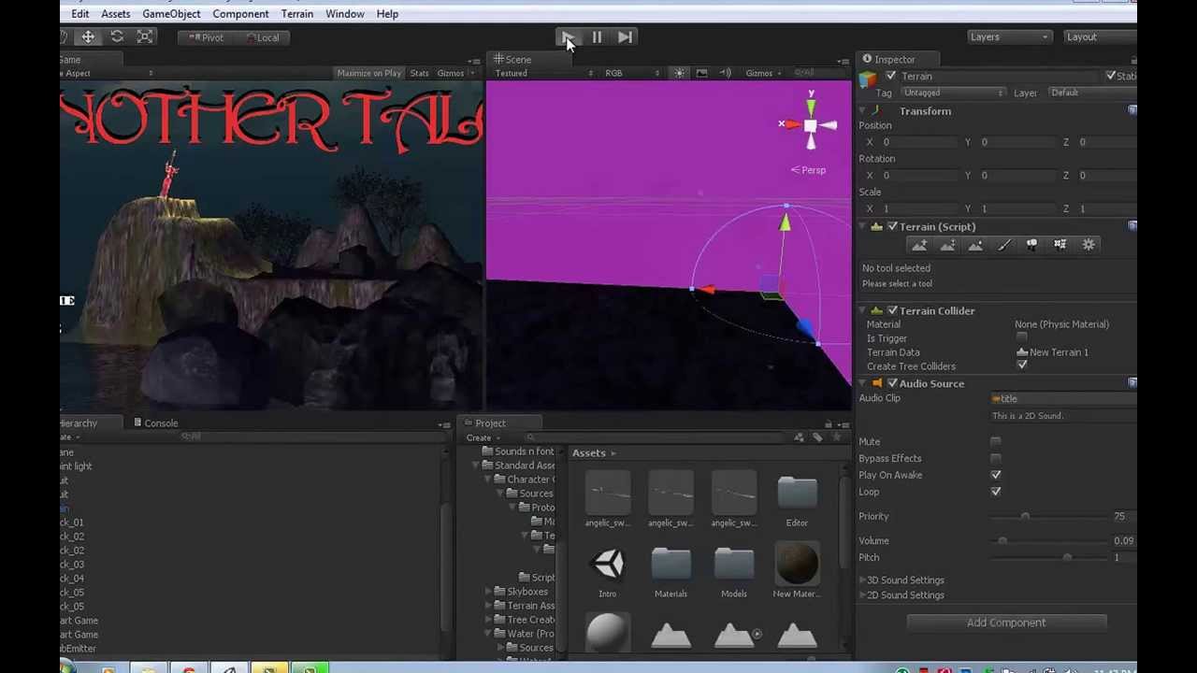Screen dimensions: 1197x673
Task: Open the Window menu
Action: [x=345, y=14]
